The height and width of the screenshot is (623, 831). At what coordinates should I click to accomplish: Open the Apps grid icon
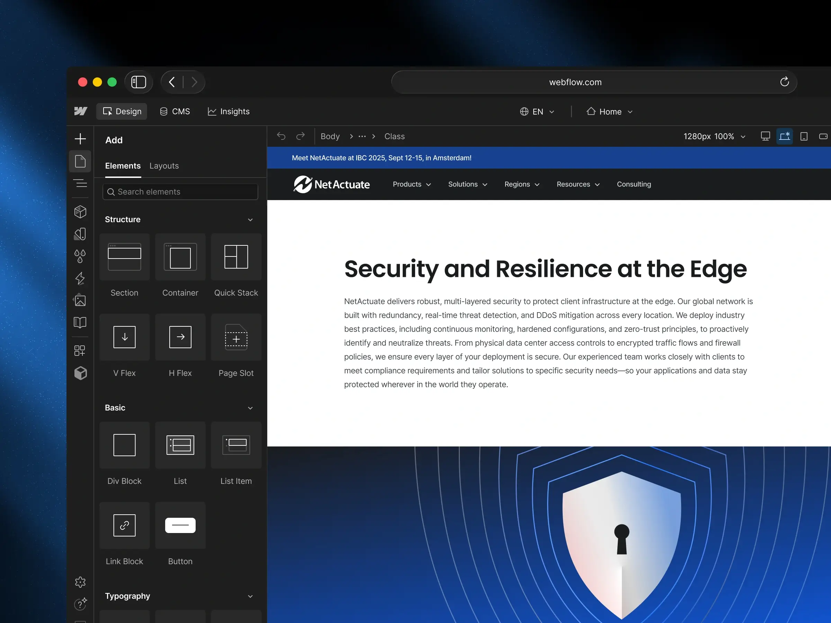coord(80,351)
